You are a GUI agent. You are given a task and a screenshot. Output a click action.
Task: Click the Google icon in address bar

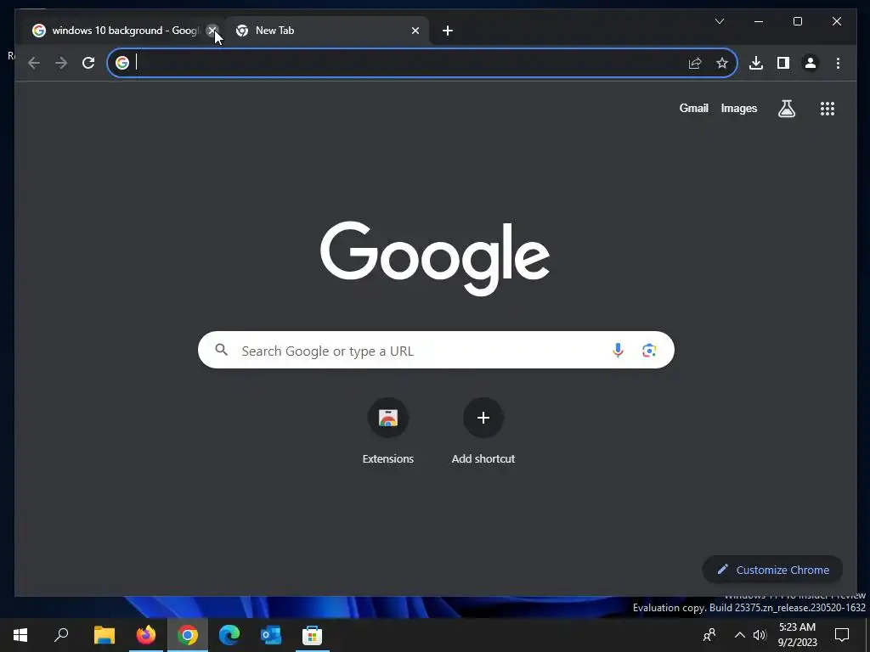tap(122, 63)
